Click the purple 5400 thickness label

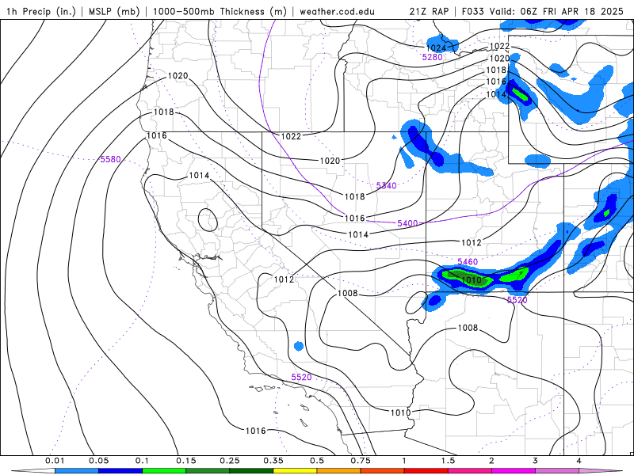pos(407,223)
